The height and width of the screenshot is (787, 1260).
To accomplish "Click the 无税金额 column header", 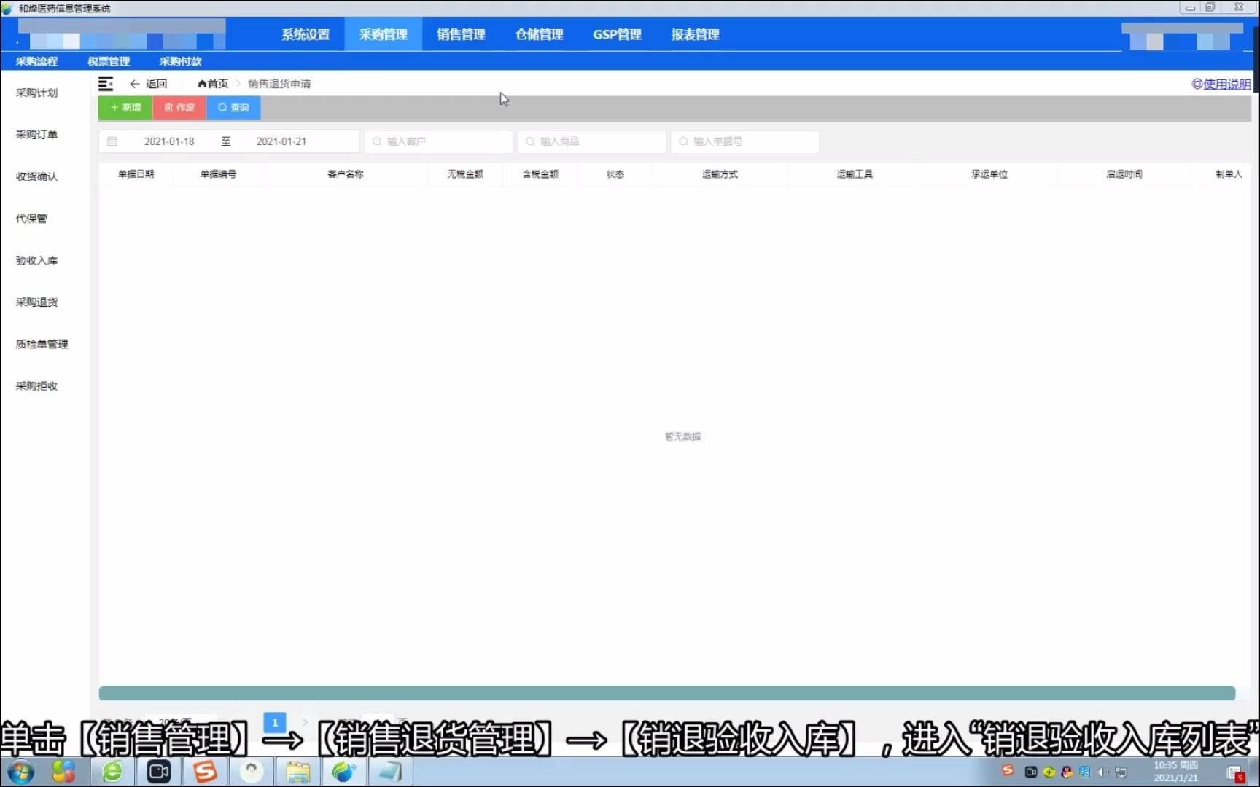I will (465, 174).
